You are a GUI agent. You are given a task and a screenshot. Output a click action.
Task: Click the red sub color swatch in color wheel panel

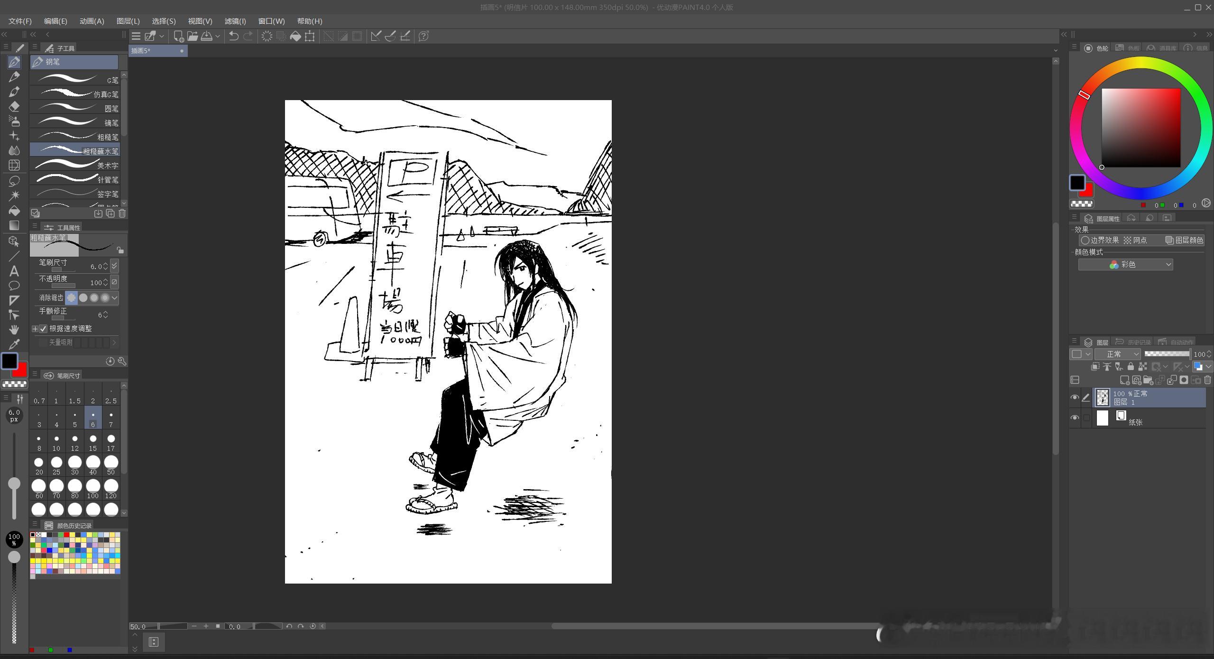click(1087, 191)
